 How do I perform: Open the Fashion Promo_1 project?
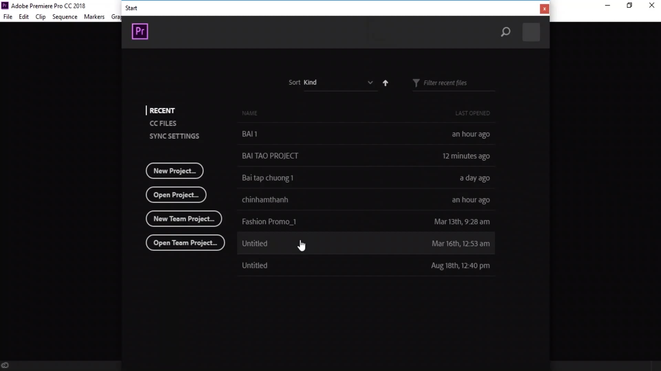coord(366,222)
